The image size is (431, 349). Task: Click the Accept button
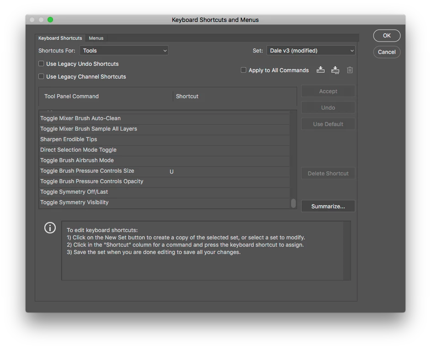(328, 91)
